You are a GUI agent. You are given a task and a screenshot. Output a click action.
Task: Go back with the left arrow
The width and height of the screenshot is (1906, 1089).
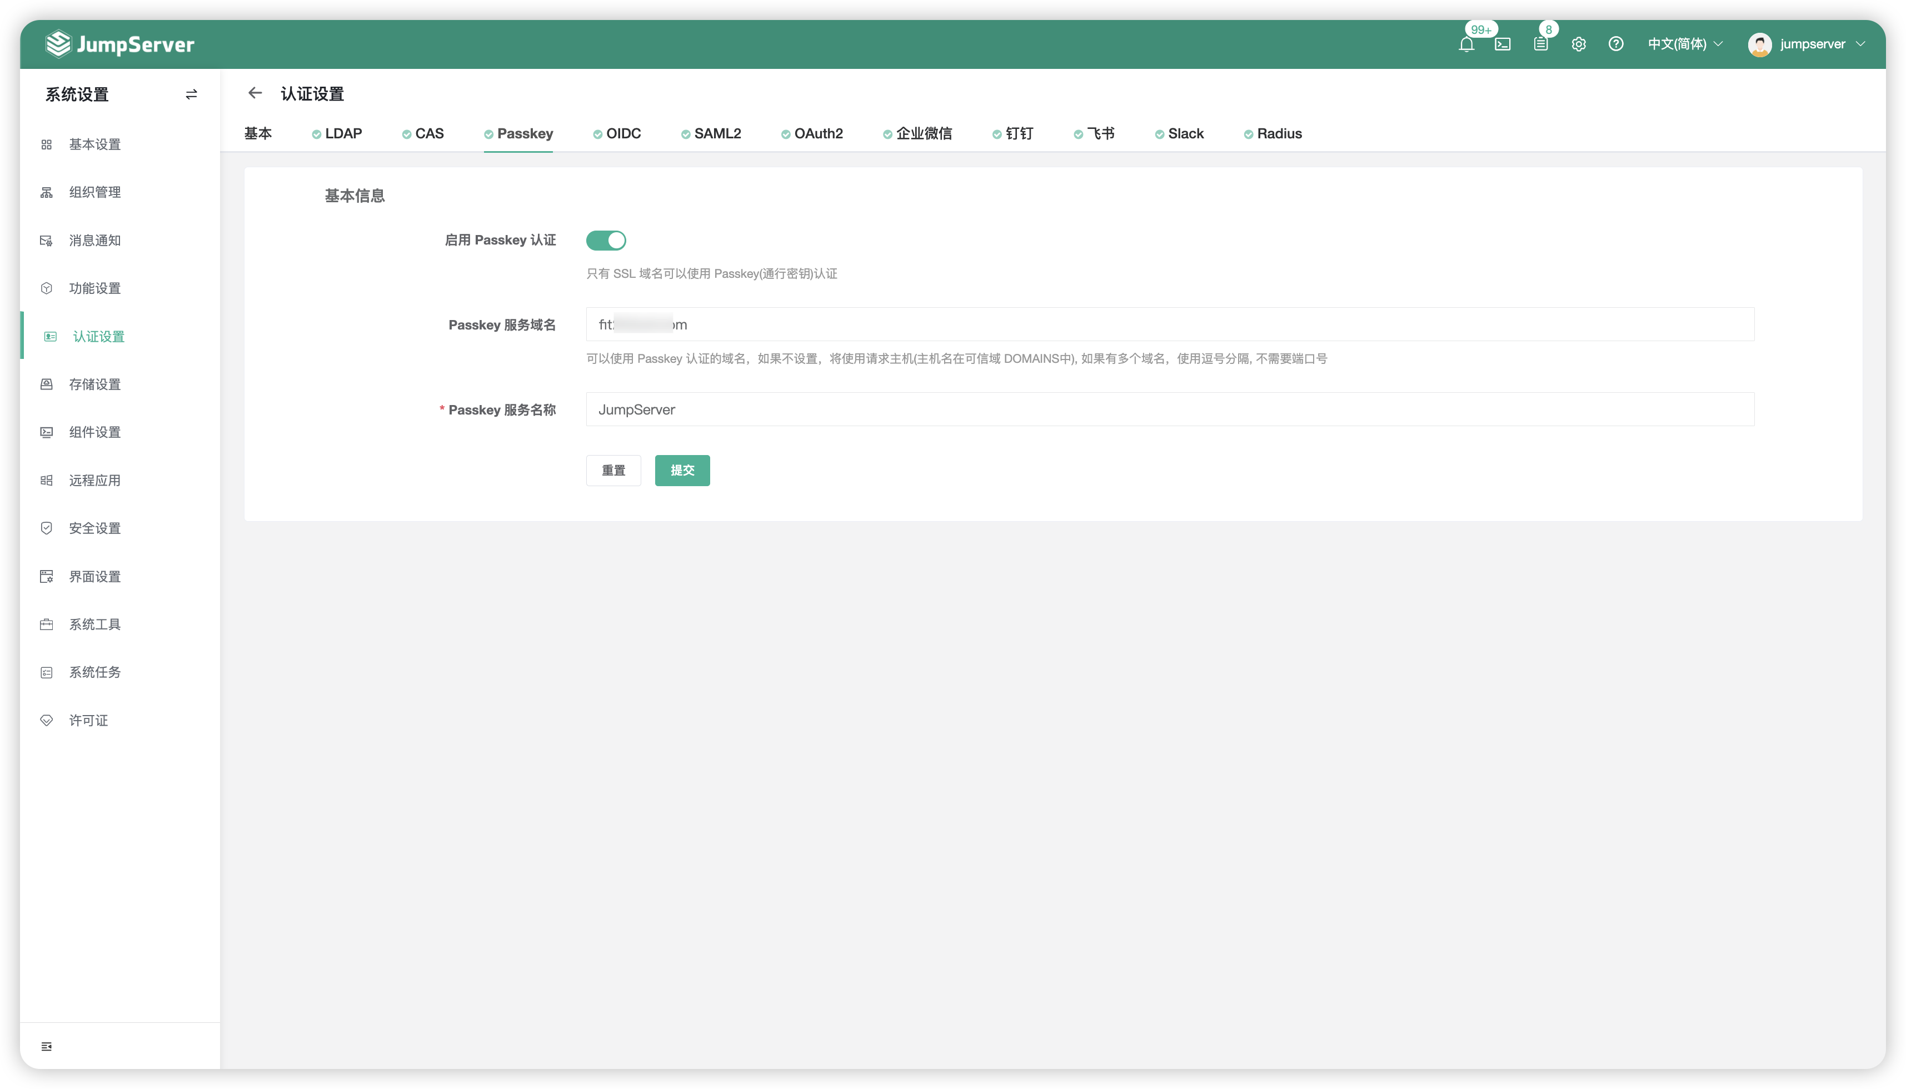point(255,93)
